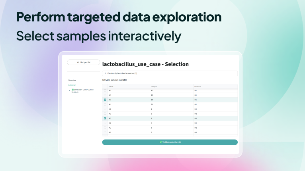Viewport: 305px width, 171px height.
Task: Expand the Selection - 20/04/2026 tree entry arrow
Action: click(x=69, y=90)
